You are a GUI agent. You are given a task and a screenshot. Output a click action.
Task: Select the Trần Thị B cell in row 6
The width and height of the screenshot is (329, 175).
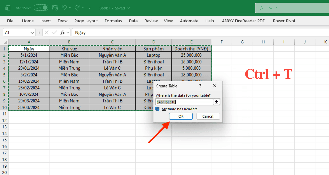click(x=112, y=81)
